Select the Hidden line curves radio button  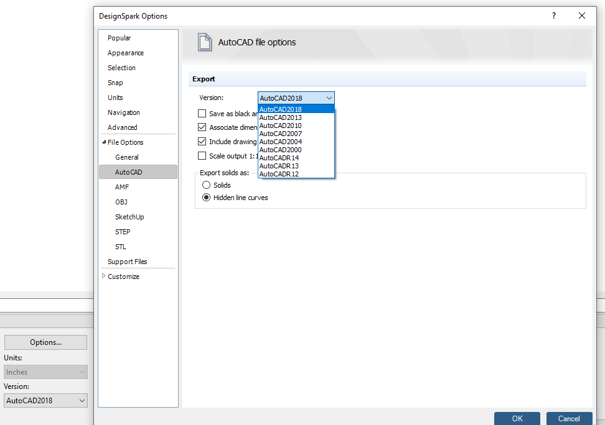(207, 198)
